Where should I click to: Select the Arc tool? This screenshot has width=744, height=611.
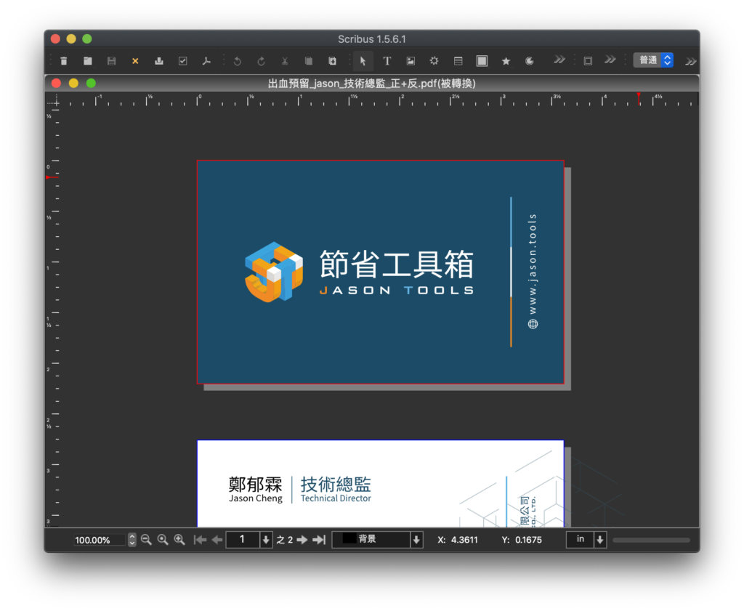pyautogui.click(x=530, y=61)
